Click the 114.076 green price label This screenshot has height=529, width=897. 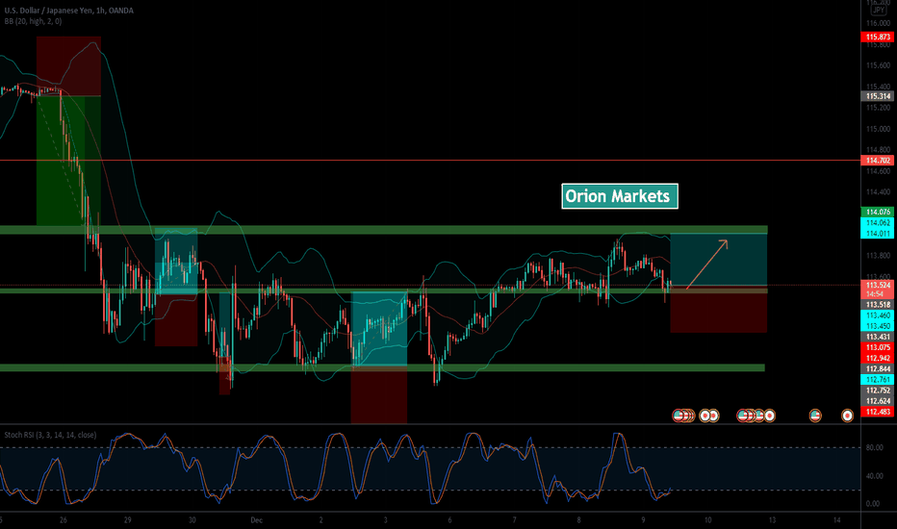pyautogui.click(x=878, y=213)
